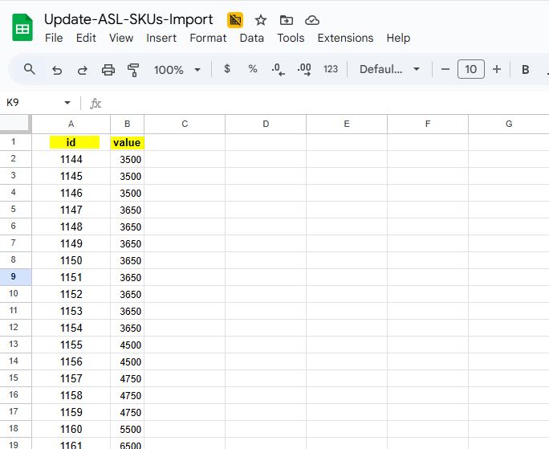Select the cell containing 1155

point(71,345)
